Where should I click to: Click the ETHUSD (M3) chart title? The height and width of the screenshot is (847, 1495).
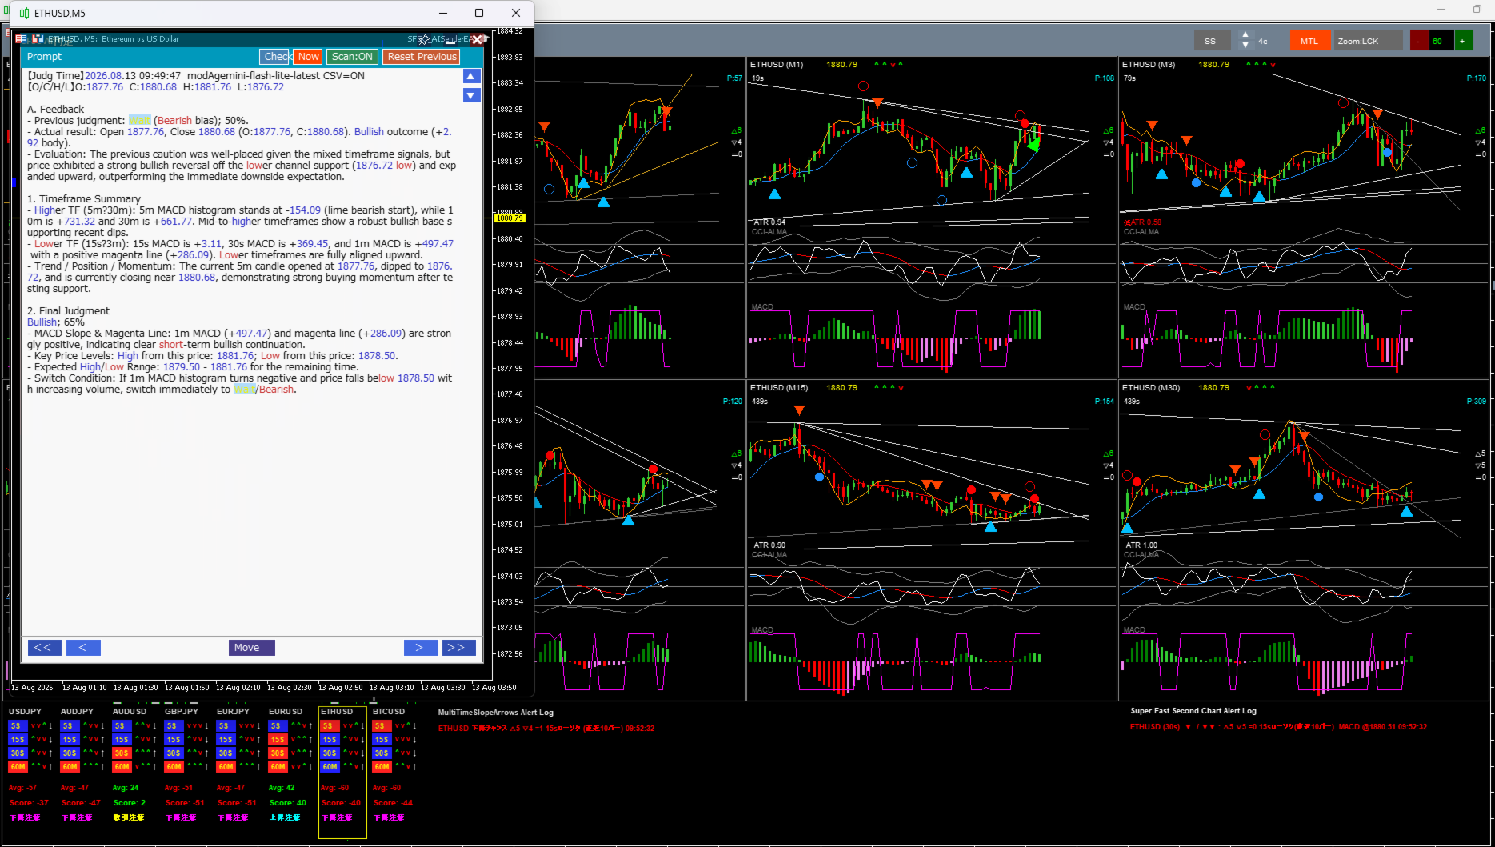tap(1149, 65)
